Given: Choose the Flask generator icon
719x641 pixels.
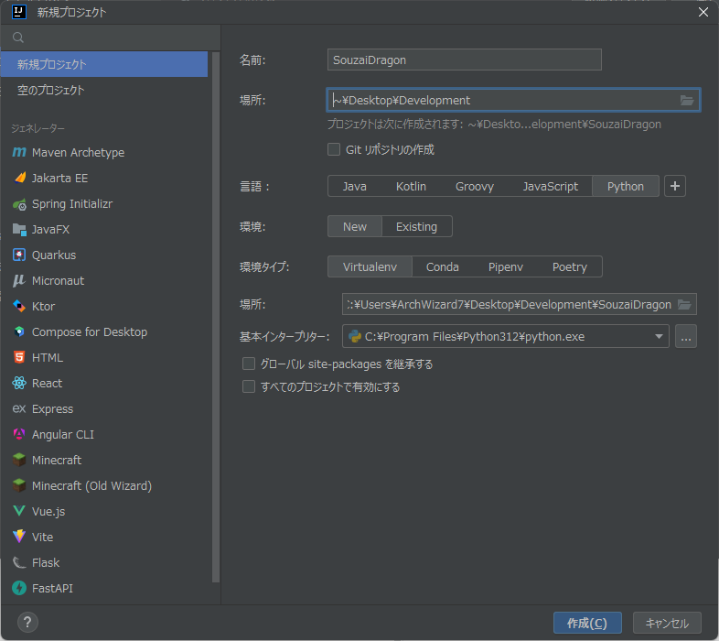Looking at the screenshot, I should pyautogui.click(x=19, y=562).
